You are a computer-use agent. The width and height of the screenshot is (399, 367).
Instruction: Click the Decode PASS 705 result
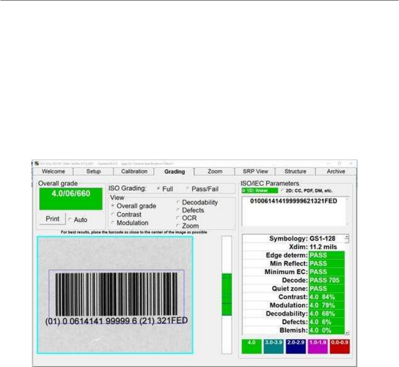[327, 280]
